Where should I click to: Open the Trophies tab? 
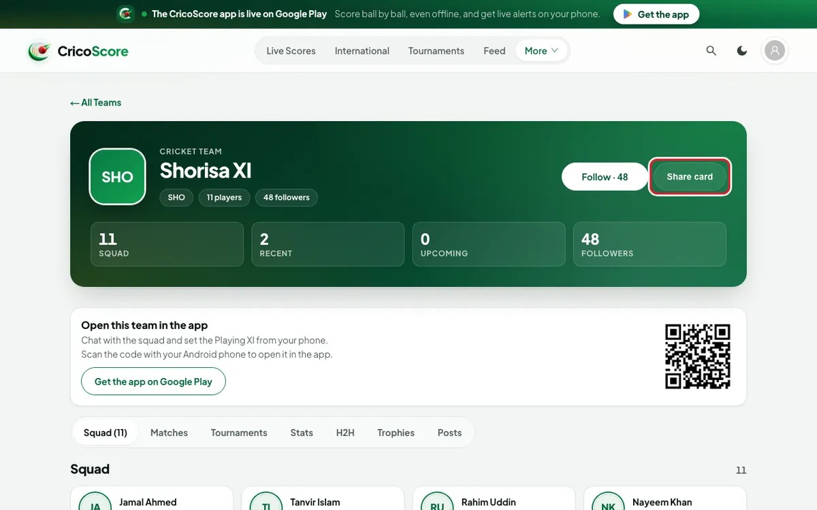pyautogui.click(x=396, y=432)
